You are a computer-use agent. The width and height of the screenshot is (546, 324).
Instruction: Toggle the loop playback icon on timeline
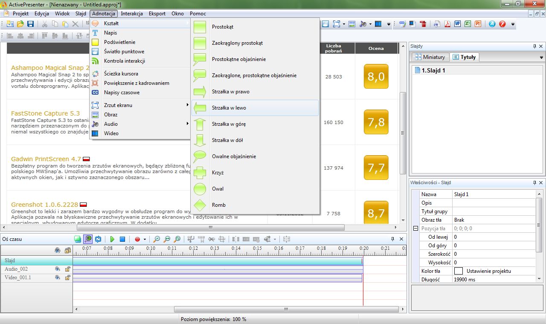coord(98,239)
